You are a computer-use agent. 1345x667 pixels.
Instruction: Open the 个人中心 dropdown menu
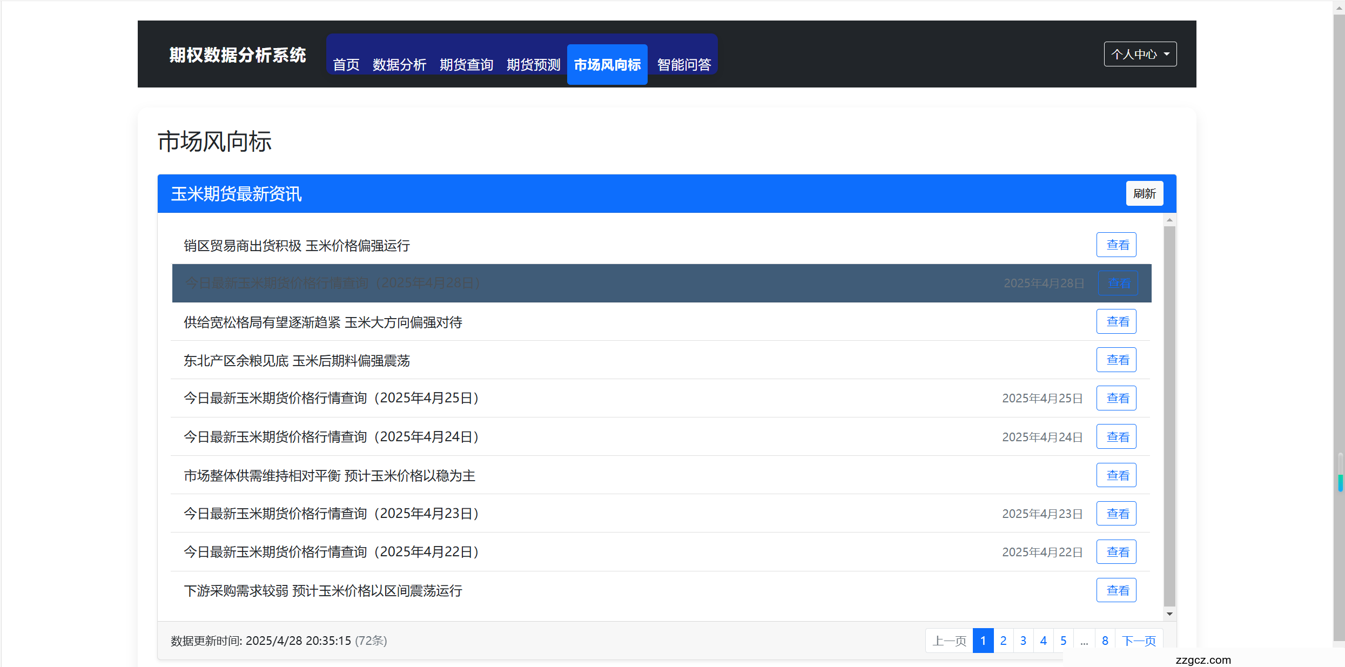coord(1140,54)
